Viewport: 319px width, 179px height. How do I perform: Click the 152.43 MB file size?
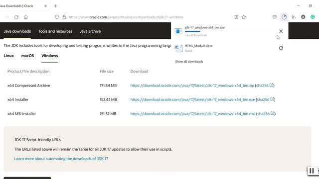click(108, 99)
